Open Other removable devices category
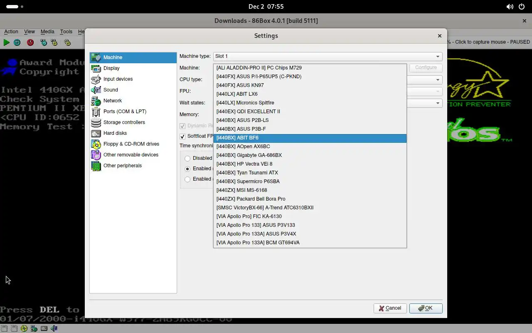This screenshot has width=532, height=333. [133, 155]
